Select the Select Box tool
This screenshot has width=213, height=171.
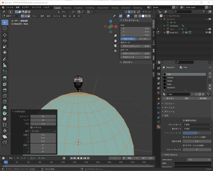point(5,22)
